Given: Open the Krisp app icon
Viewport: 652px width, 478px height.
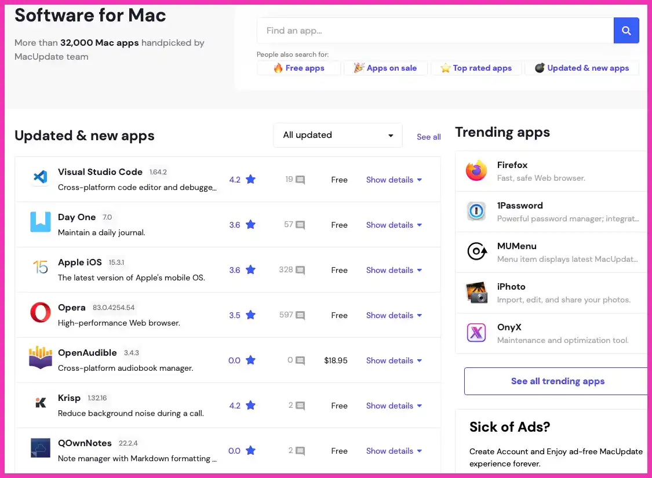Looking at the screenshot, I should 41,402.
